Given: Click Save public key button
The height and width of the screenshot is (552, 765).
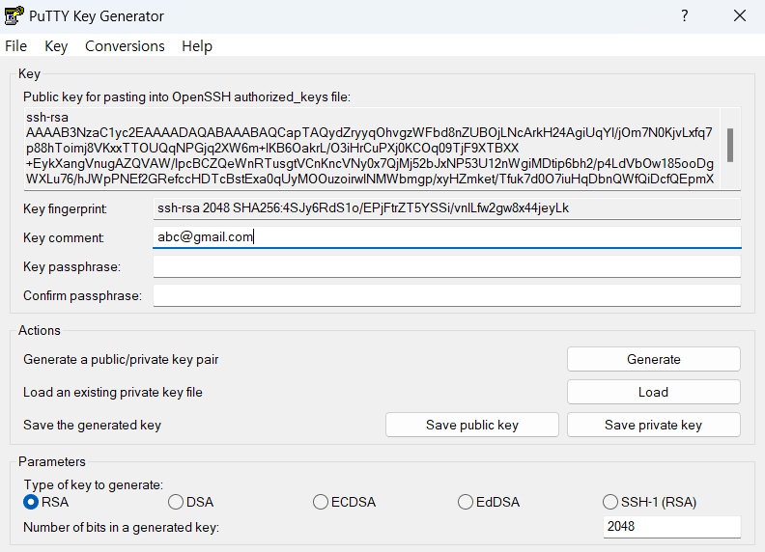Looking at the screenshot, I should point(471,425).
